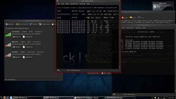Image resolution: width=176 pixels, height=99 pixels.
Task: Click the root disk icon in Disk Space widget
Action: click(155, 7)
